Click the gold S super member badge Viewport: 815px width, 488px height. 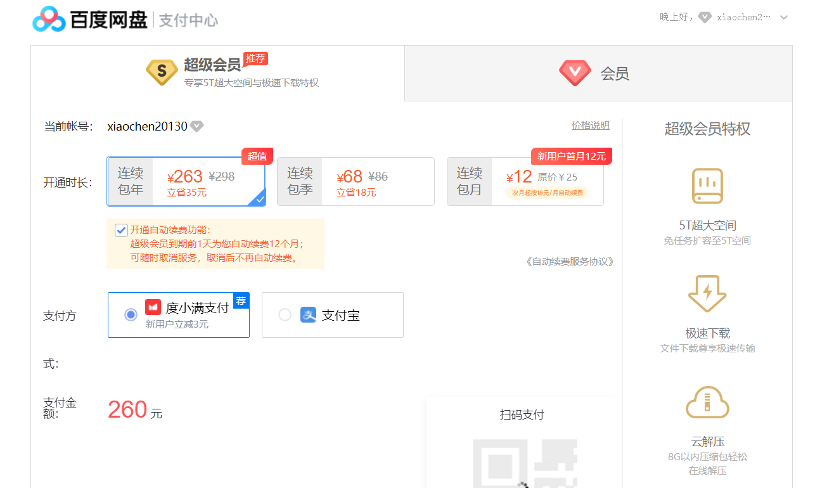point(162,72)
